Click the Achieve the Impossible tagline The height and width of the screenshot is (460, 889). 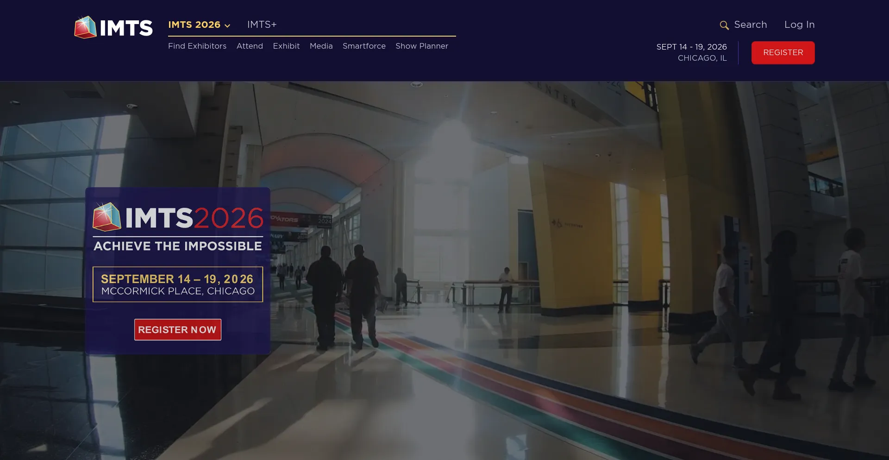[x=178, y=246]
